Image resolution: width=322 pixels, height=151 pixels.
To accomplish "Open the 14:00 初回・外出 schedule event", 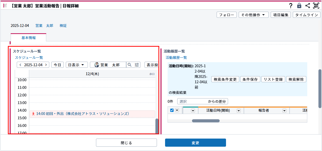I will (x=83, y=114).
